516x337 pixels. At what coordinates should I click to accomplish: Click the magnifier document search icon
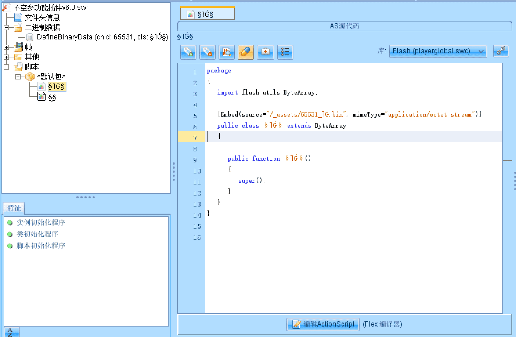click(x=227, y=52)
